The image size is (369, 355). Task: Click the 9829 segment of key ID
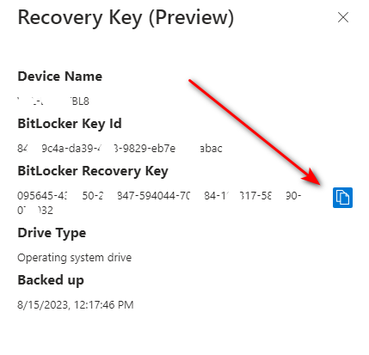click(133, 149)
